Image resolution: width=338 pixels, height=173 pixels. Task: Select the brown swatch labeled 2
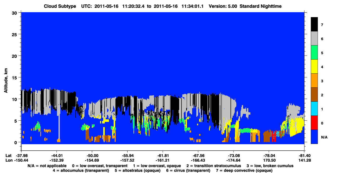pos(314,95)
